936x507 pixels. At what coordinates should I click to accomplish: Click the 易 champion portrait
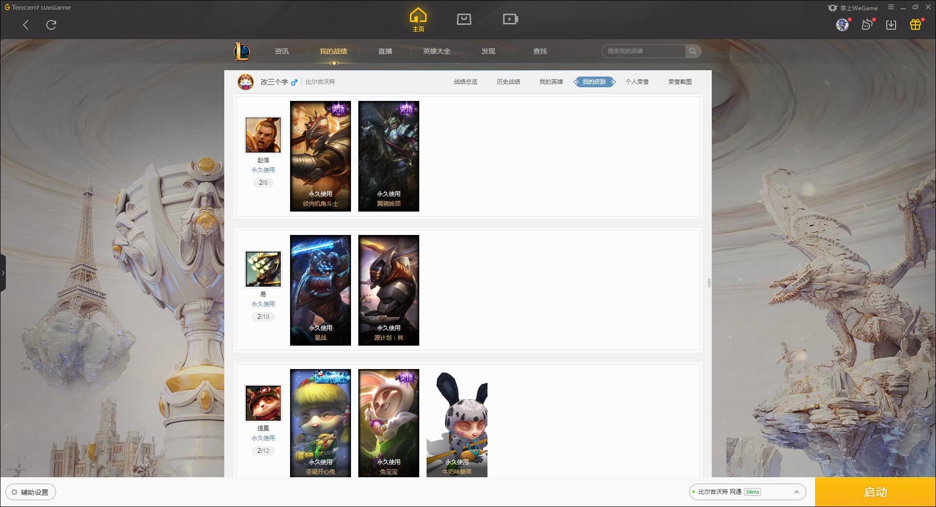(263, 269)
